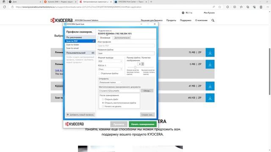The image size is (271, 152).
Task: Click the browser refresh icon
Action: (x=5, y=7)
